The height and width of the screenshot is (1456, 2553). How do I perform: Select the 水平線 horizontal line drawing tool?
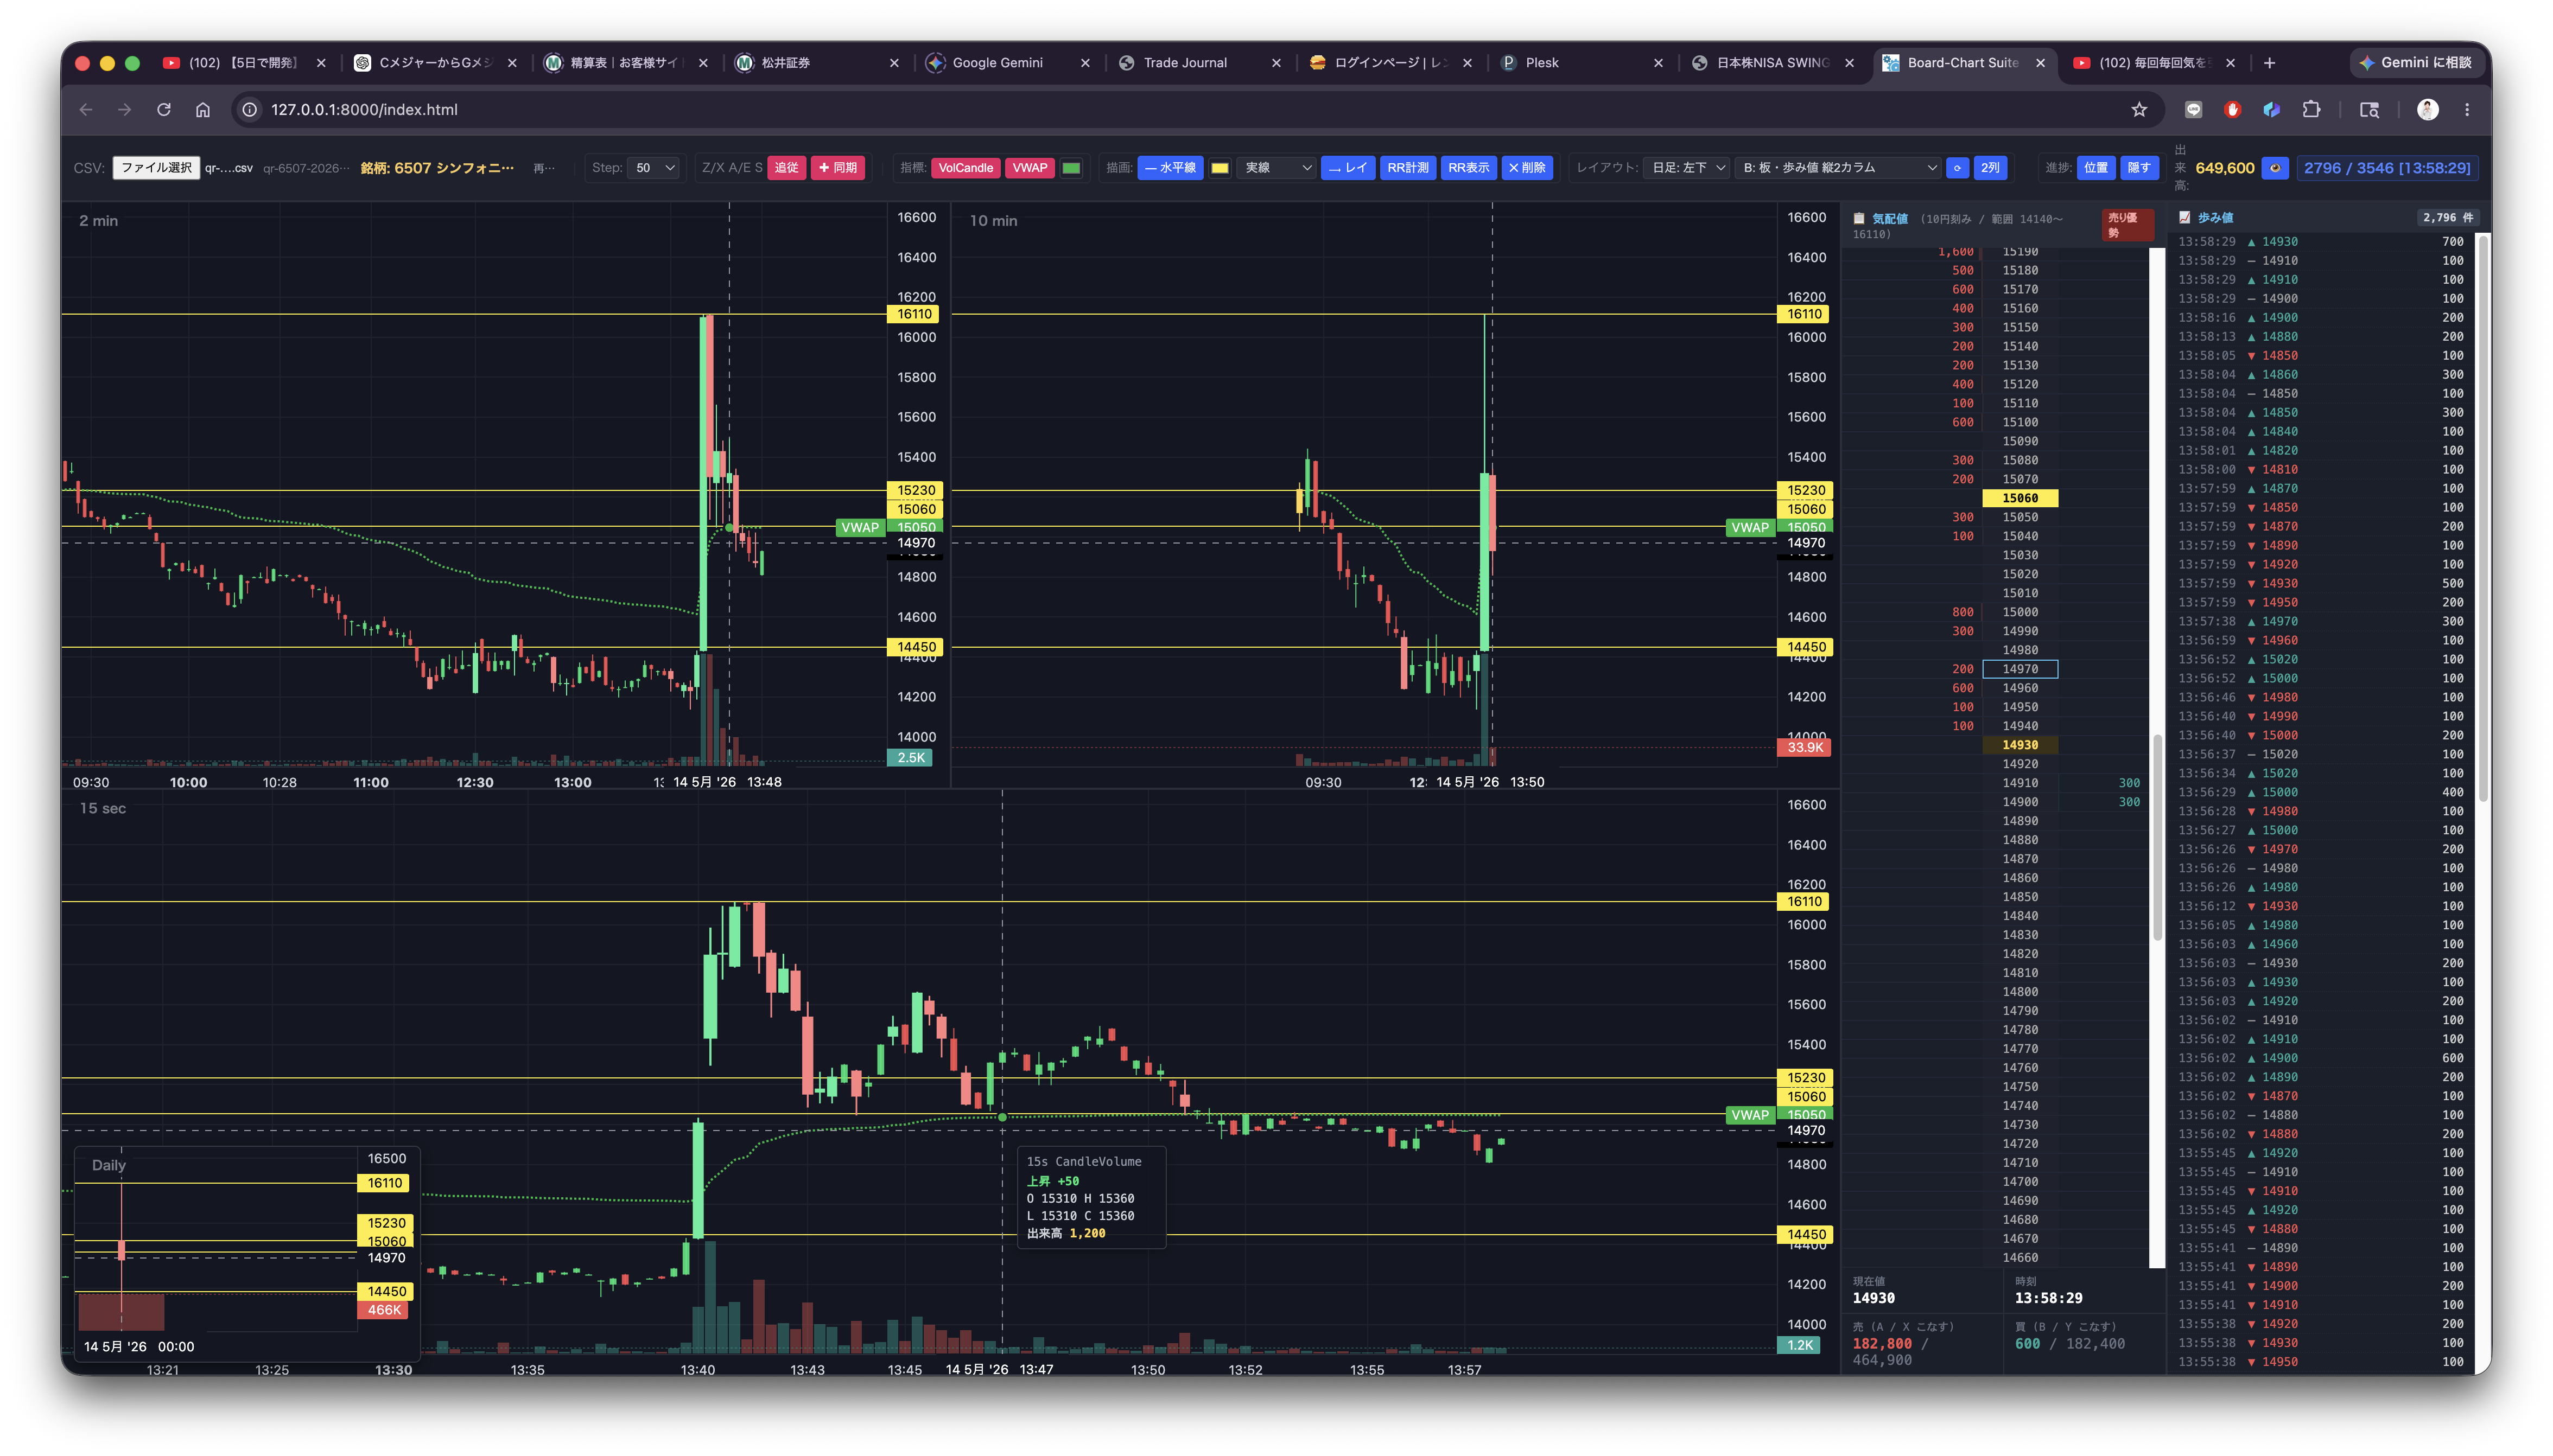(1170, 167)
